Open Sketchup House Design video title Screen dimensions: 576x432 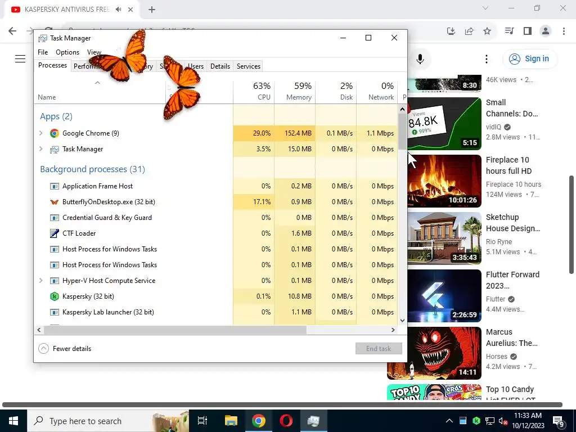pos(513,223)
